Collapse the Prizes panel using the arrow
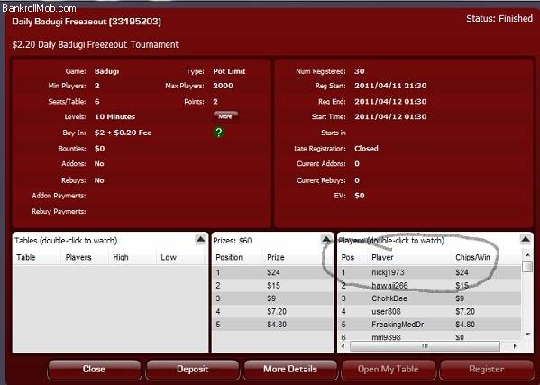The width and height of the screenshot is (540, 385). [x=326, y=239]
